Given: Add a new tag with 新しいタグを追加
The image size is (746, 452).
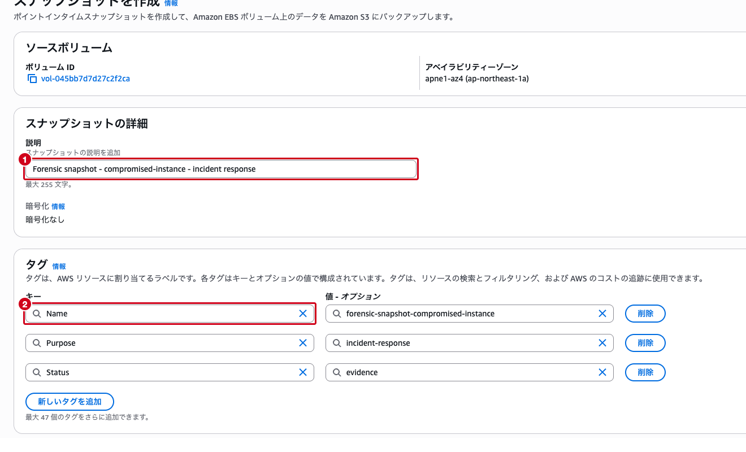Looking at the screenshot, I should click(x=70, y=402).
